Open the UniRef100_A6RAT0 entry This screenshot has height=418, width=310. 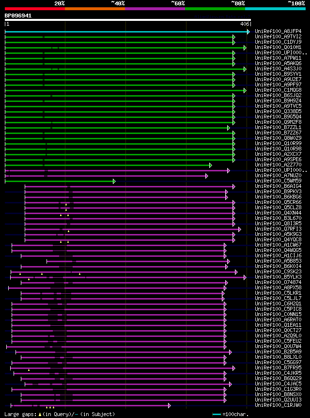click(278, 319)
